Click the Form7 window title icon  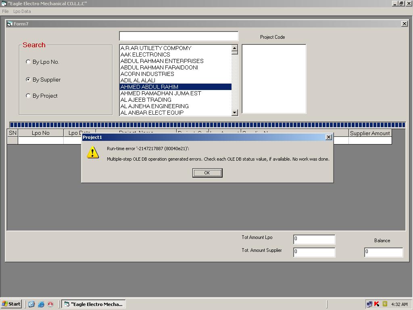(x=10, y=24)
